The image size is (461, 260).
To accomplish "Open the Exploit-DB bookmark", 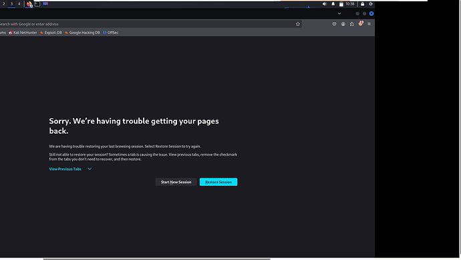I will click(51, 33).
